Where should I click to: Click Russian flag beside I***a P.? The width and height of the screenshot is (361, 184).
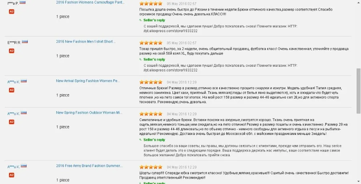coord(22,2)
